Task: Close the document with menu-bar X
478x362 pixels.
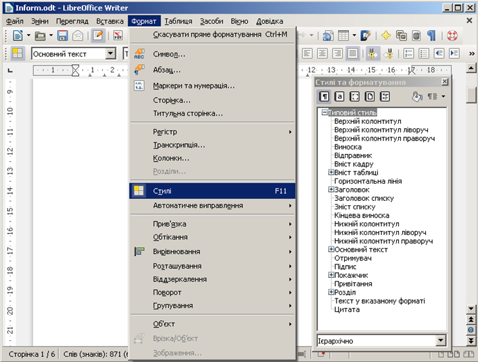Action: [470, 21]
